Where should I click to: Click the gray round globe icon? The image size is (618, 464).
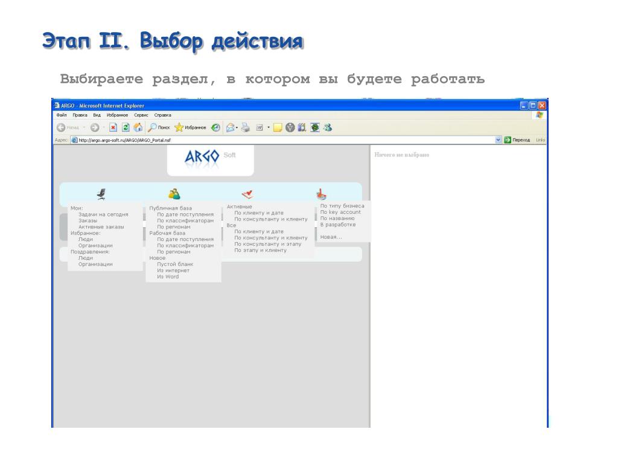[x=290, y=127]
